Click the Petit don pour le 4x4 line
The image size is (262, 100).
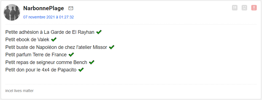coord(41,70)
